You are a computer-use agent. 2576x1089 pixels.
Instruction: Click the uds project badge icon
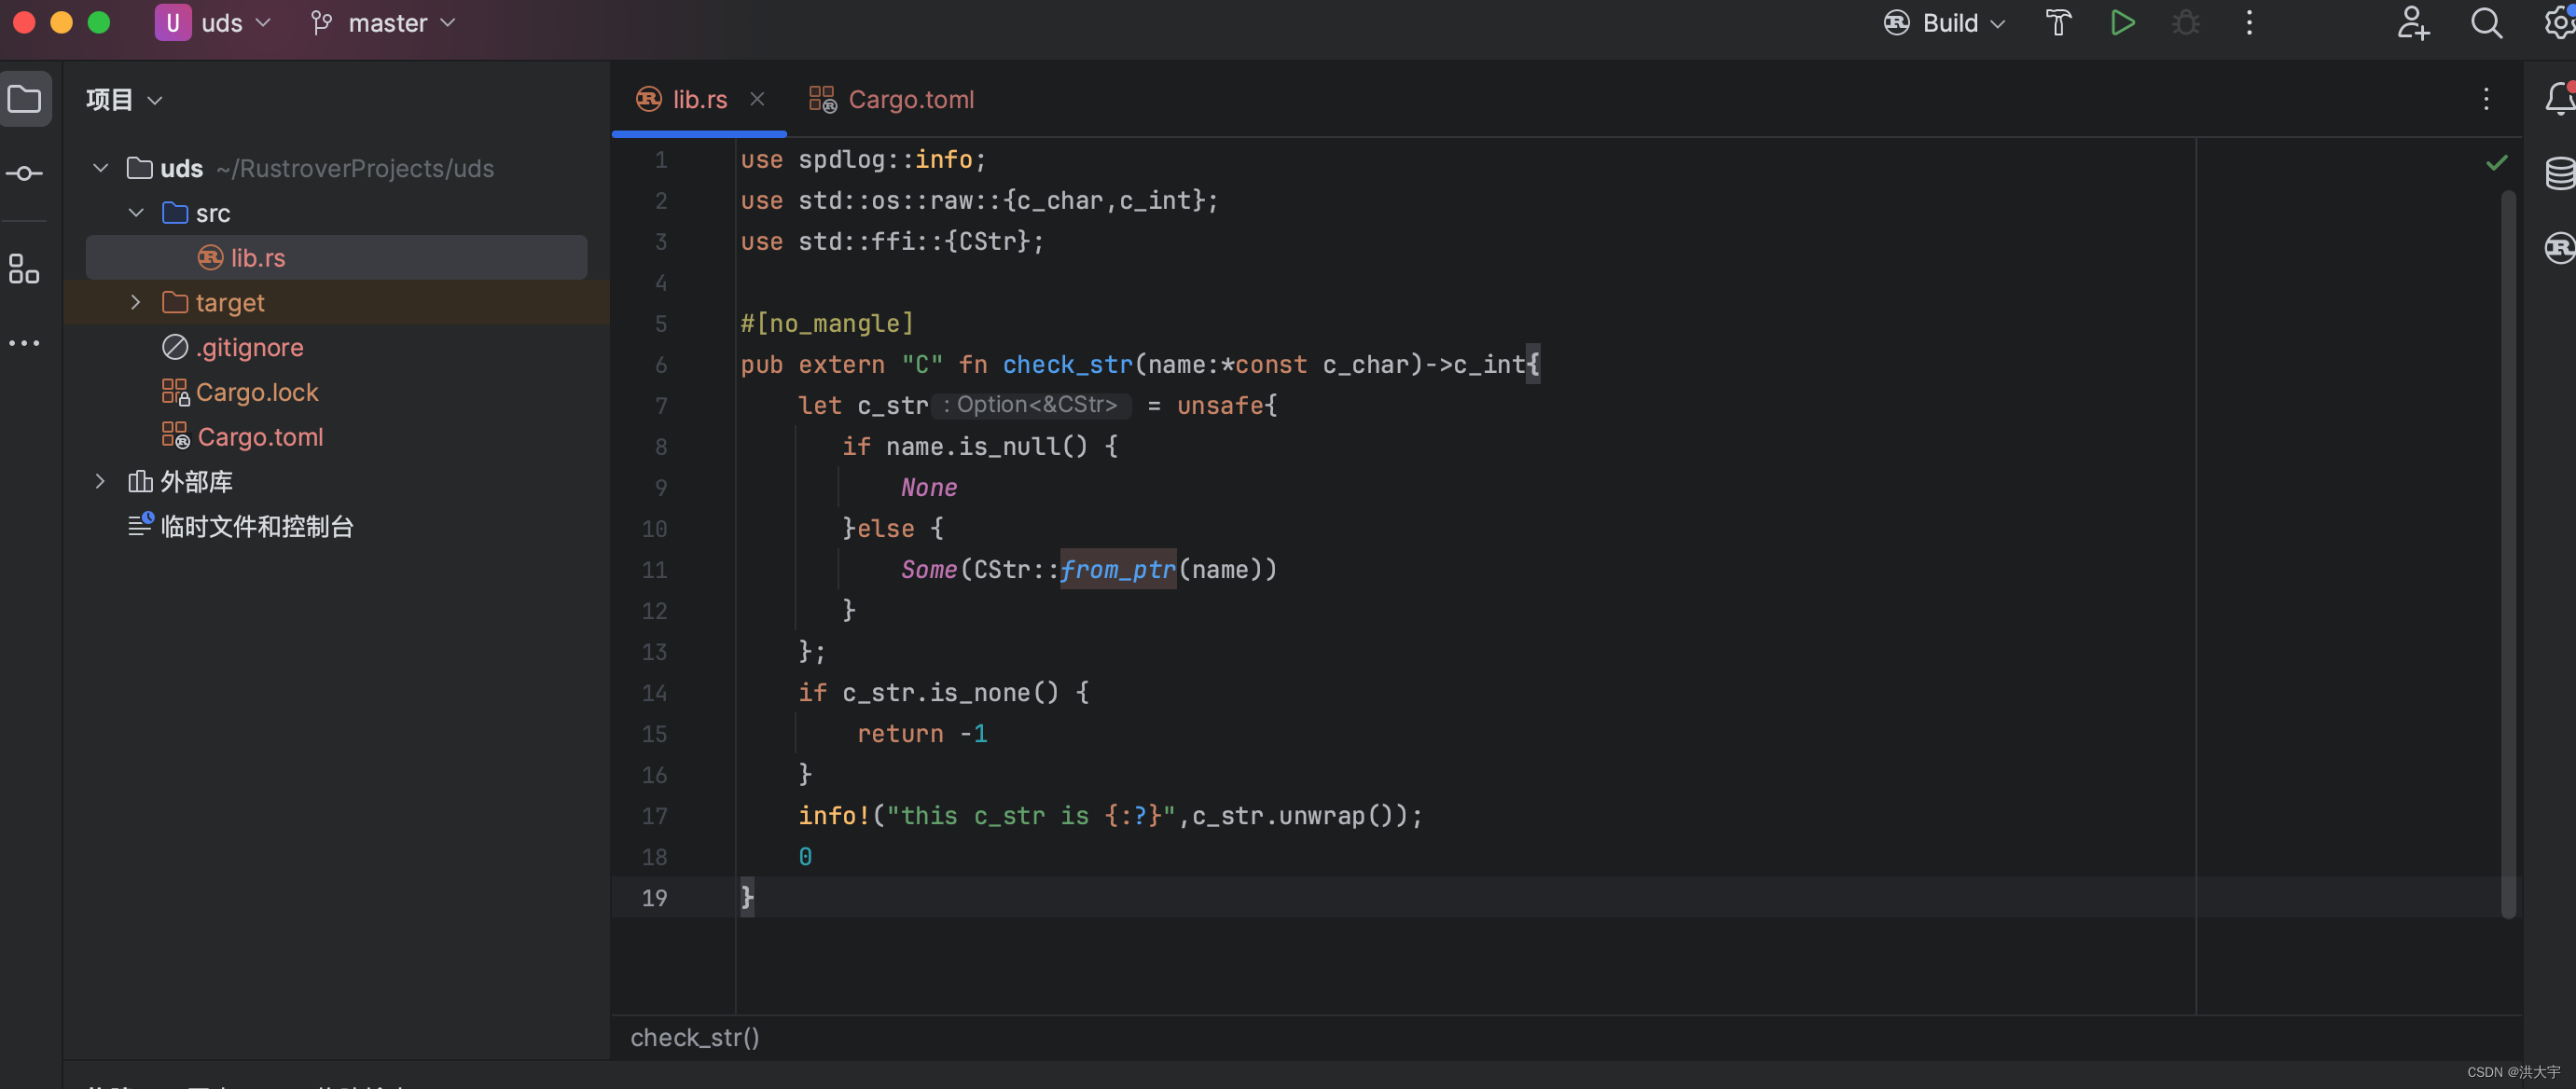coord(173,22)
